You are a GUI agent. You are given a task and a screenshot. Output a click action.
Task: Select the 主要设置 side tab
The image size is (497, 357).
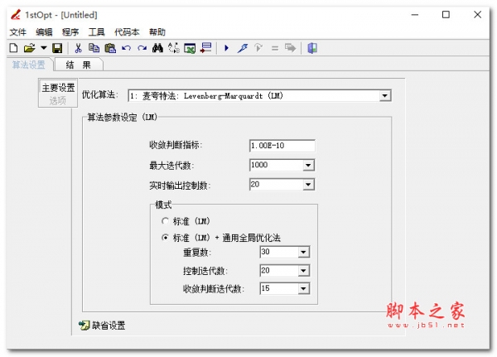coord(58,88)
